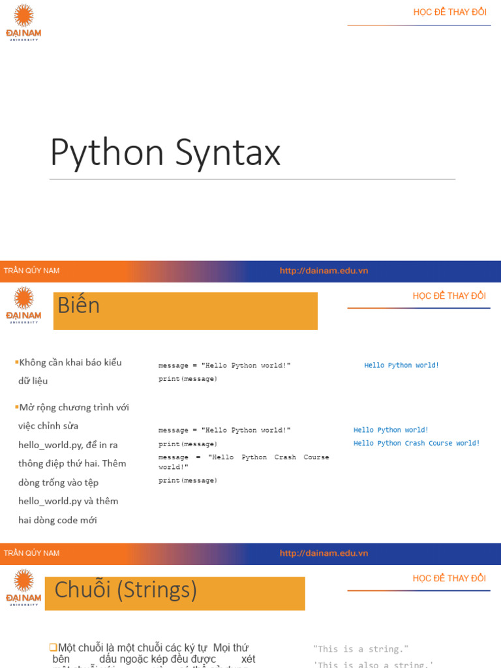Click the Dai Nam logo beside Biến heading

(x=23, y=305)
